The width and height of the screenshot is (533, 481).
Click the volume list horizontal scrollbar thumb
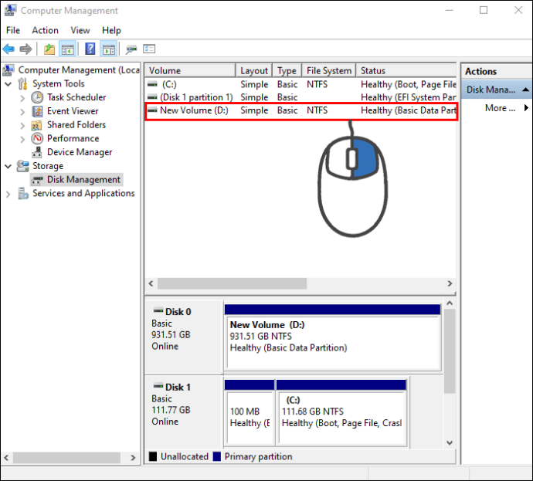[233, 283]
